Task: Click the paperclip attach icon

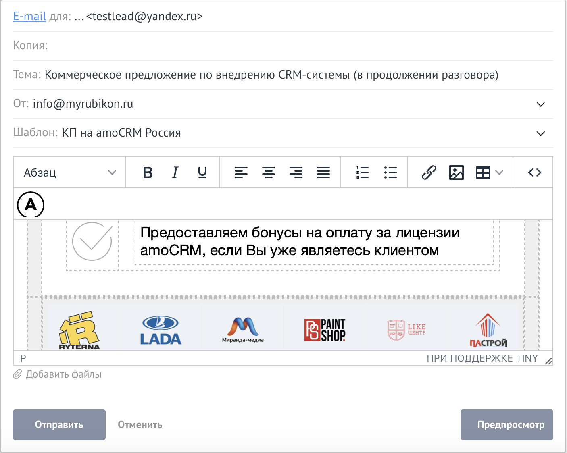Action: tap(17, 374)
